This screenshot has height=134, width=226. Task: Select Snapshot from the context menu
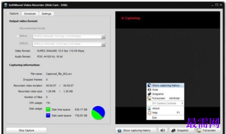tap(165, 94)
